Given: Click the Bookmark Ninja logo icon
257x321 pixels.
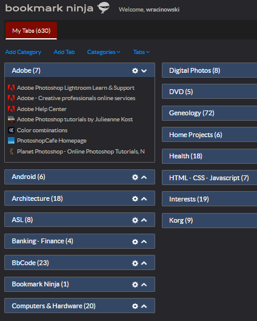Looking at the screenshot, I should (x=104, y=7).
